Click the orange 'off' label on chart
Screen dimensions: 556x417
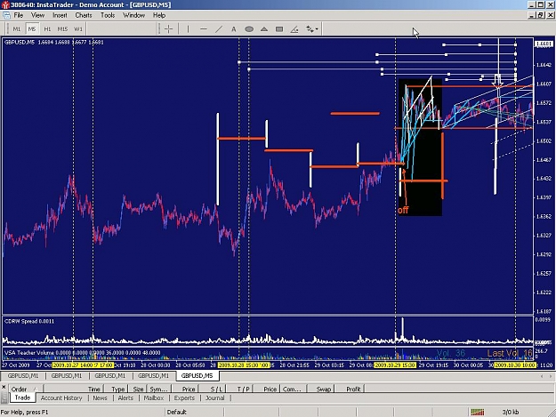[403, 210]
